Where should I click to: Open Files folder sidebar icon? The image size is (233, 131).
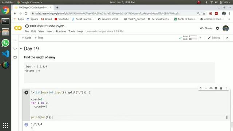[x=15, y=57]
